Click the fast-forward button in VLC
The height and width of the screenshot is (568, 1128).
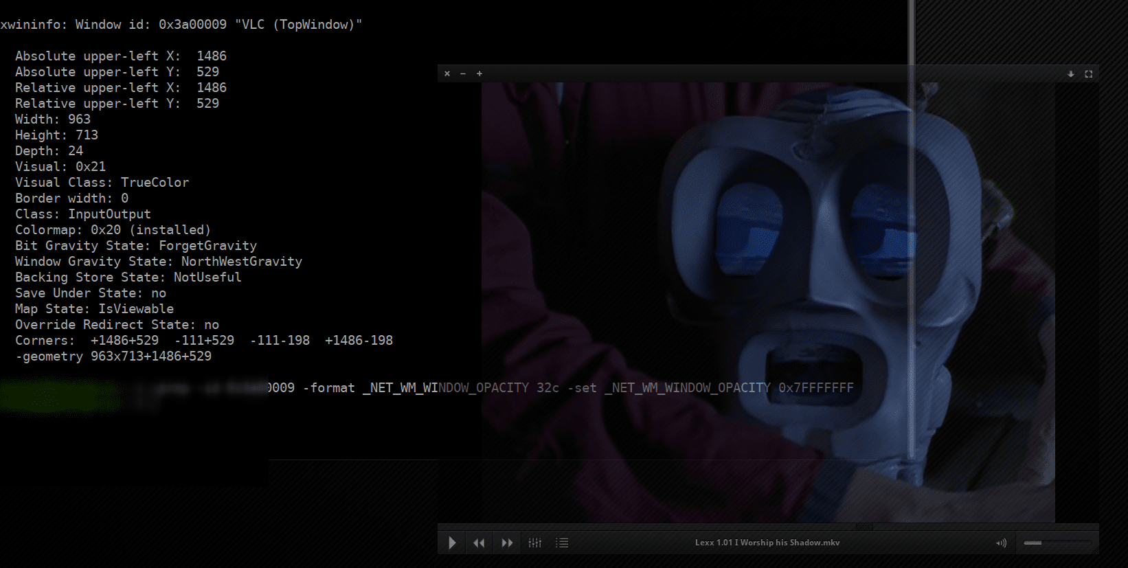click(507, 543)
